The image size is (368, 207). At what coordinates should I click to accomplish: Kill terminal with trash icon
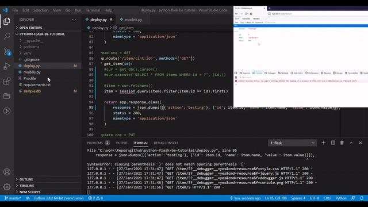342,143
